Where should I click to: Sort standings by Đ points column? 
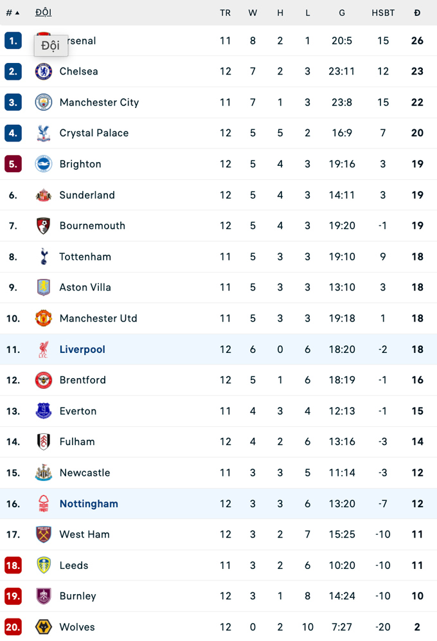[417, 13]
